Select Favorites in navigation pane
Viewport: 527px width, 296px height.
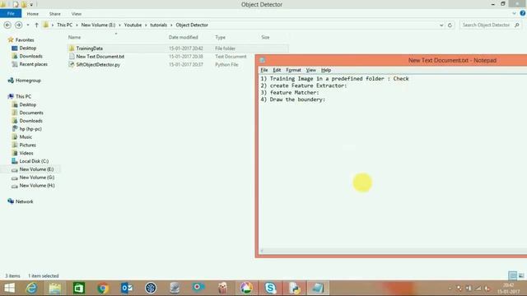point(25,39)
